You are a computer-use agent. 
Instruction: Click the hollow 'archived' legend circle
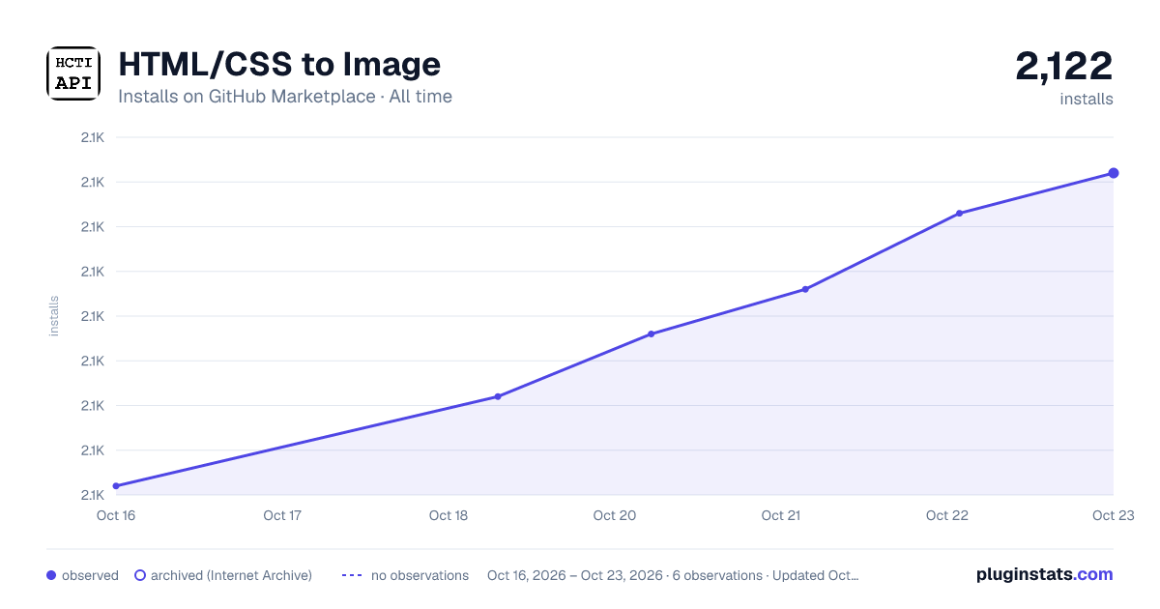click(x=139, y=575)
